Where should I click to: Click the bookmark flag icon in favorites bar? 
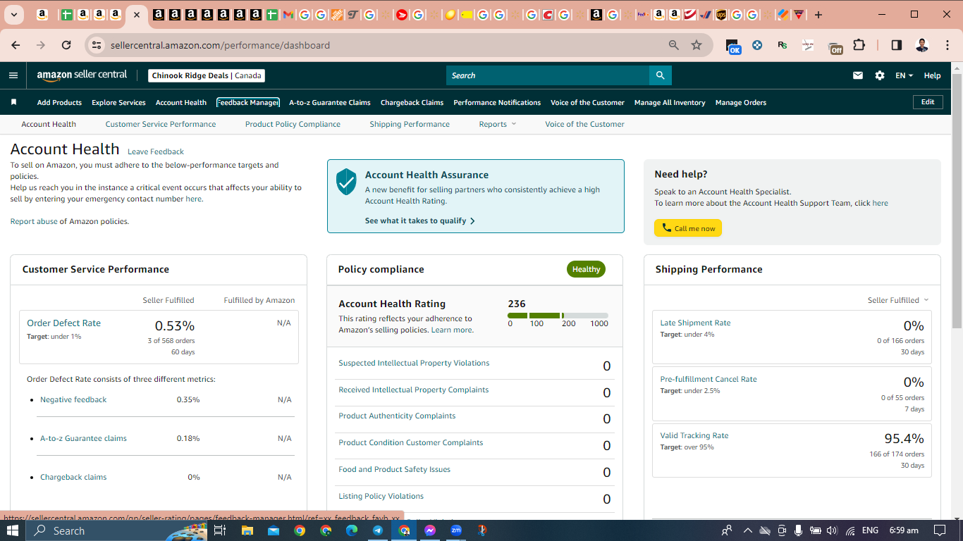[13, 102]
